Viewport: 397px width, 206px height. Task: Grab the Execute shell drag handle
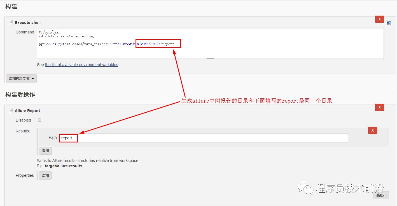11,23
